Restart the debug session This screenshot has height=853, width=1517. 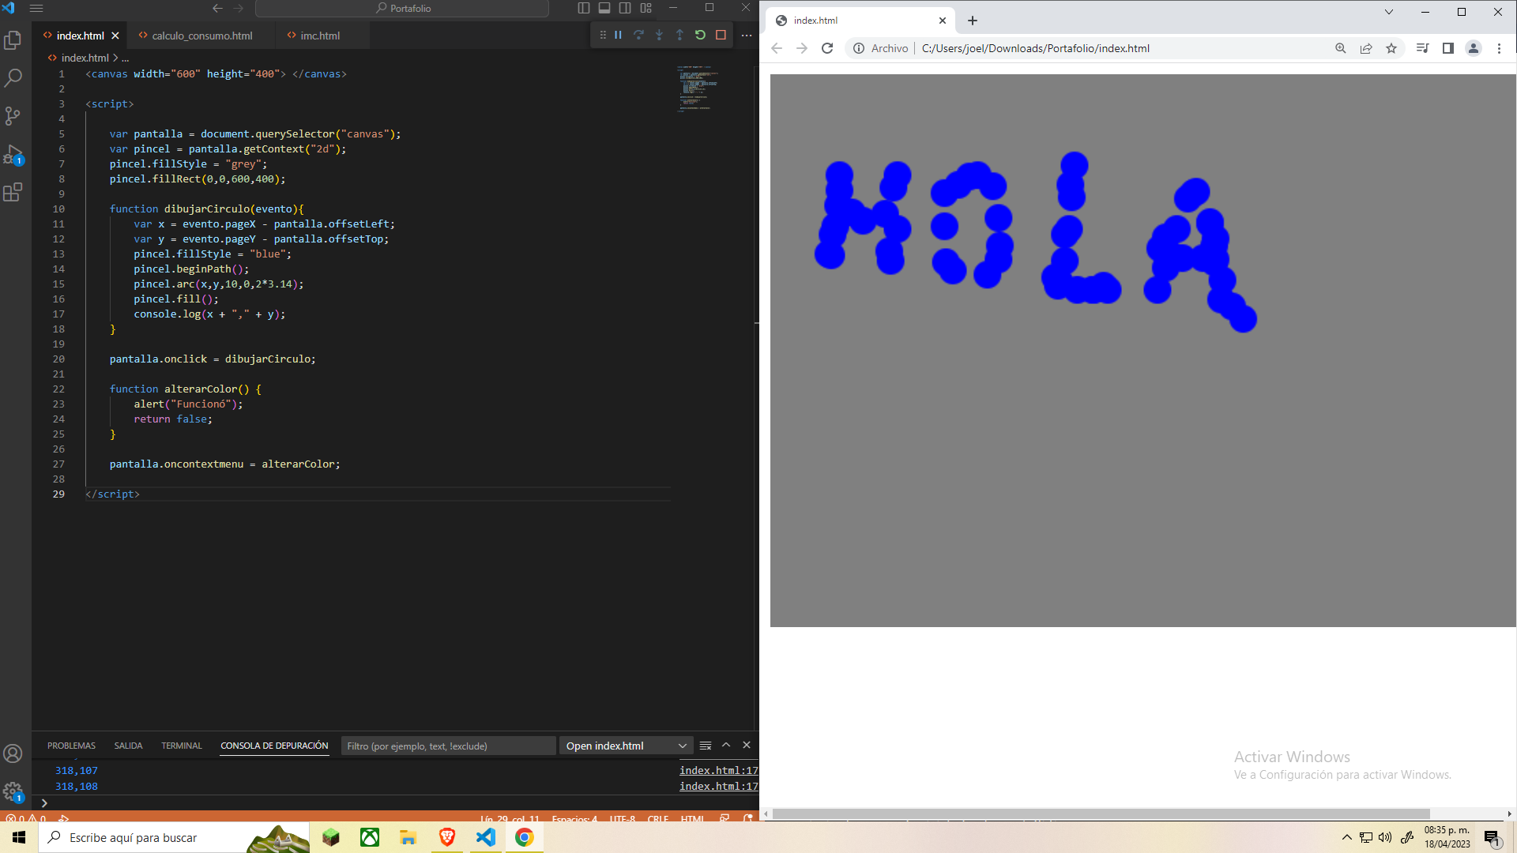[x=700, y=35]
